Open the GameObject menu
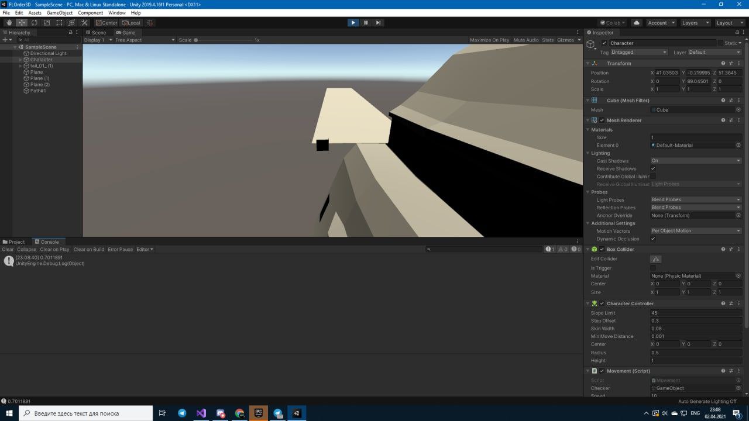Screen dimensions: 749x421 point(59,12)
